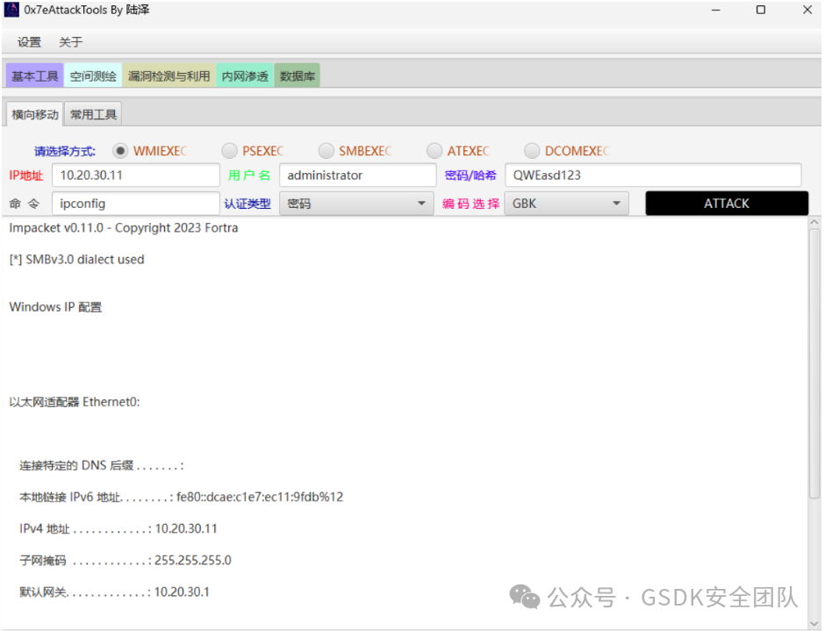Select the 横向移动 sub-tab
The width and height of the screenshot is (825, 631).
35,114
